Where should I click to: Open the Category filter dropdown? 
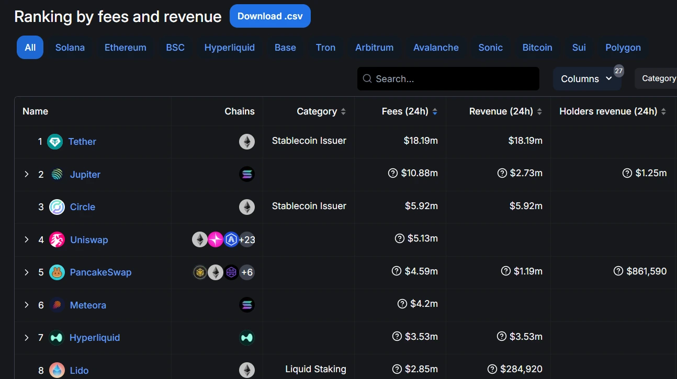click(x=656, y=78)
